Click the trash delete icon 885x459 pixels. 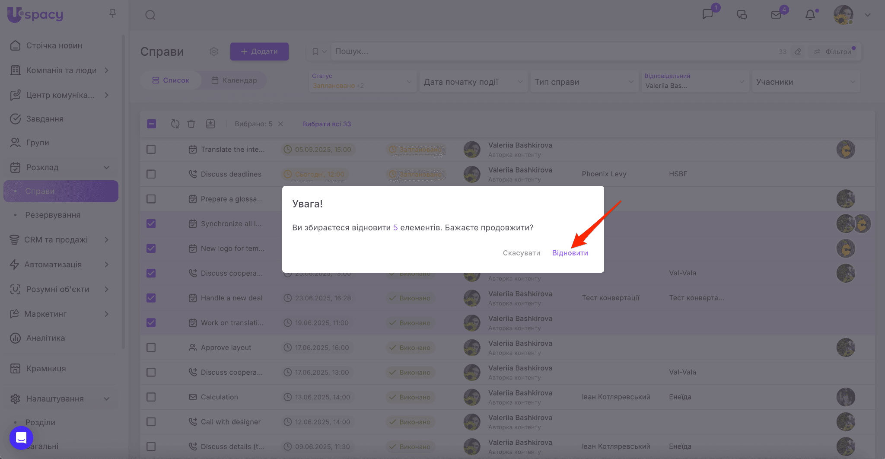click(191, 124)
